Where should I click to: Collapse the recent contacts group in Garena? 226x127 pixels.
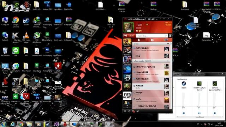tap(168, 44)
